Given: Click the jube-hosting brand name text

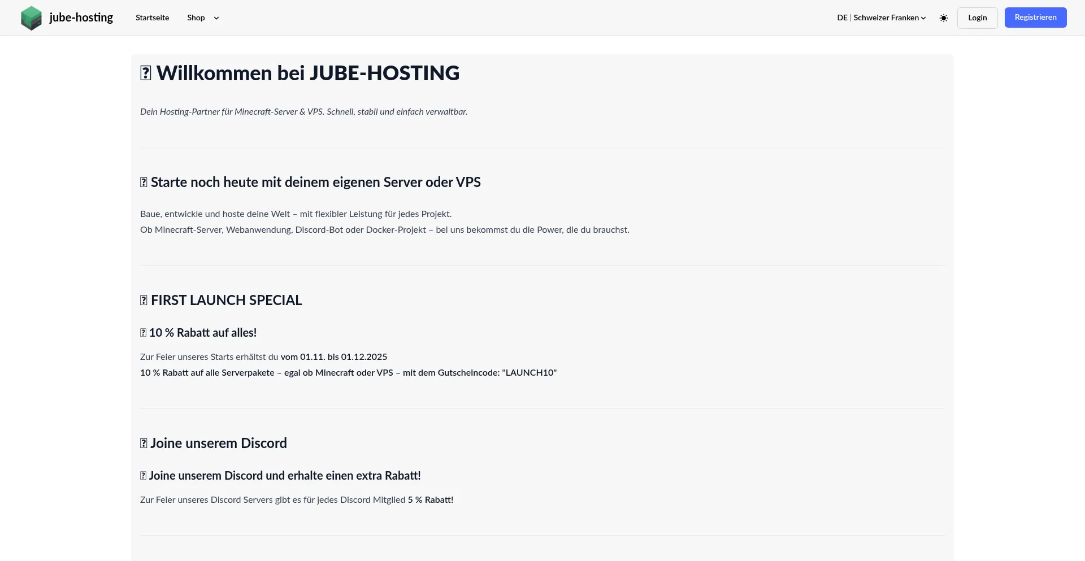Looking at the screenshot, I should 81,18.
